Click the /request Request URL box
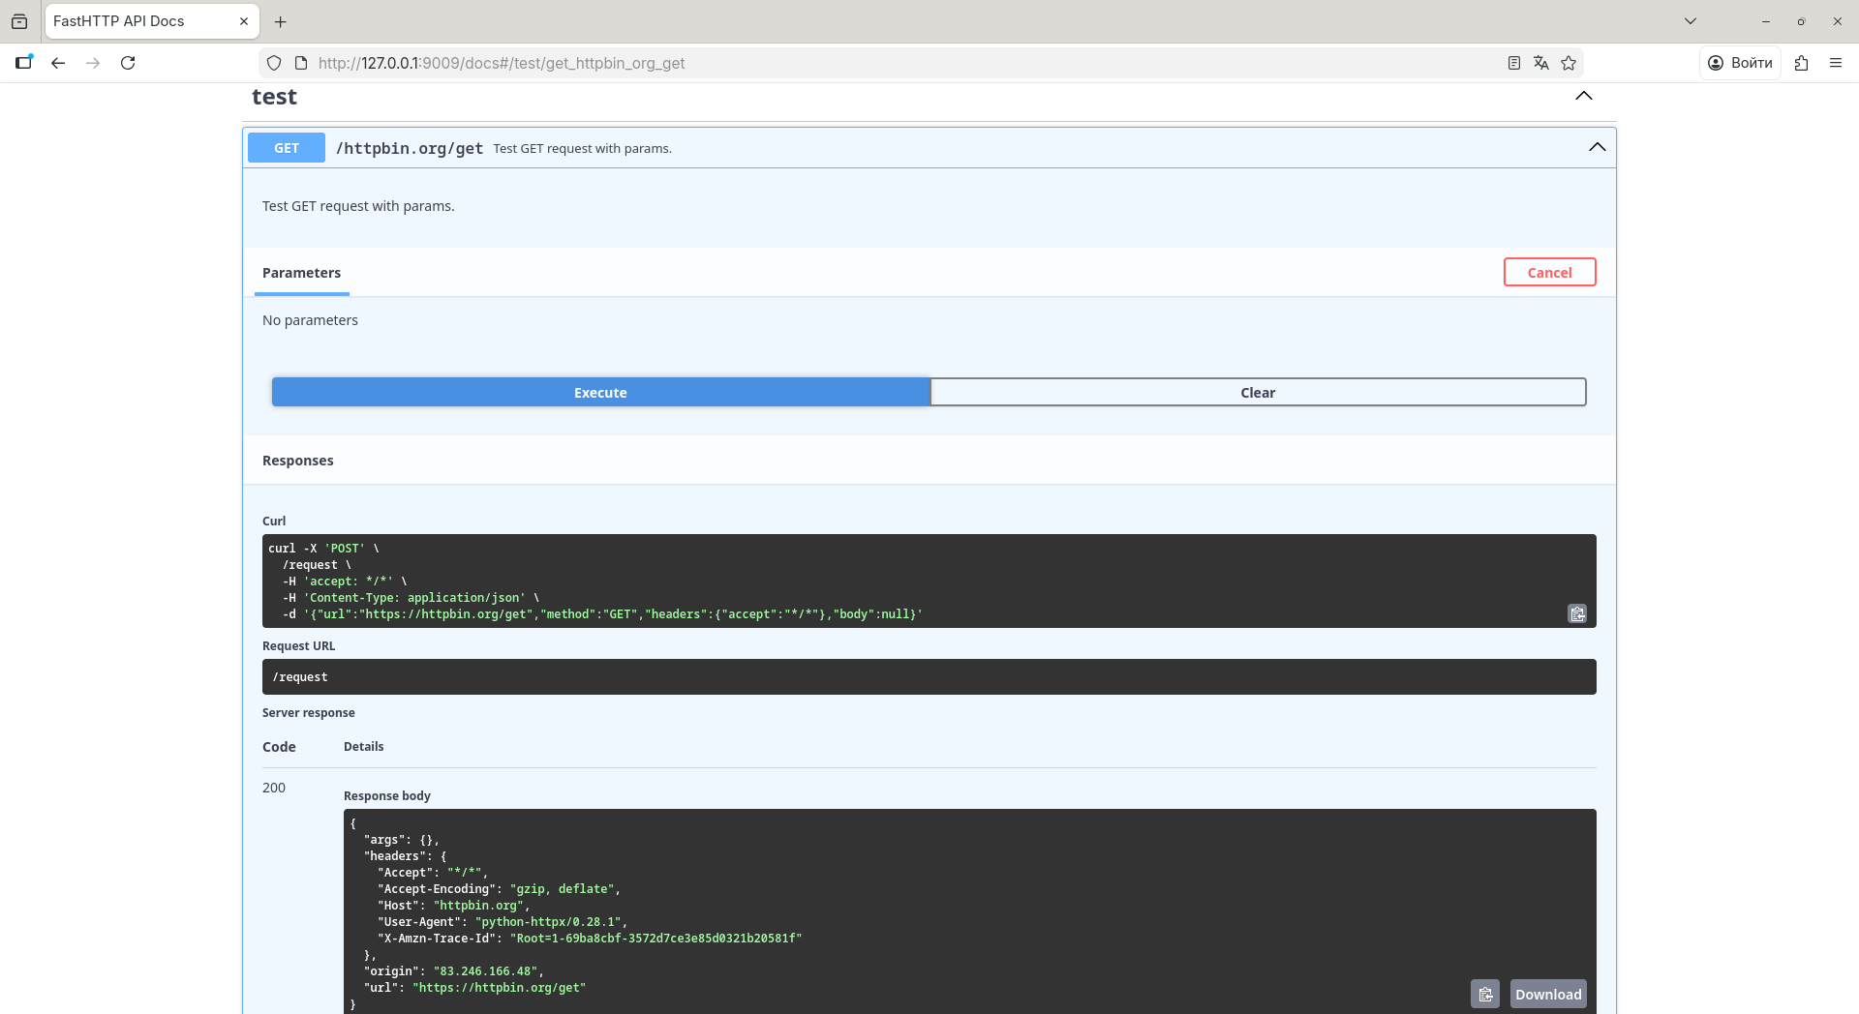 coord(929,676)
